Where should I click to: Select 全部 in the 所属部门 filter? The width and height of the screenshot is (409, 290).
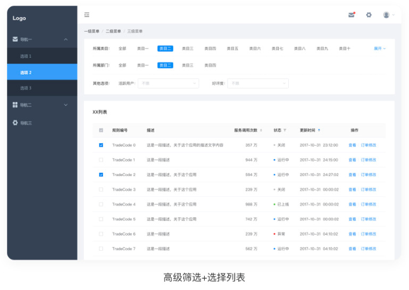pyautogui.click(x=123, y=65)
